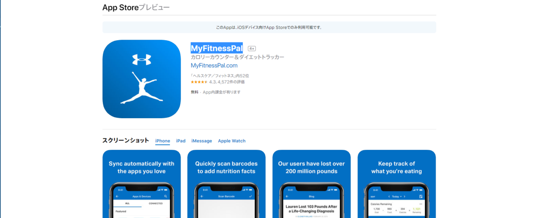Click search icon in Apps & Devices screenshot
The width and height of the screenshot is (535, 218).
(x=166, y=196)
